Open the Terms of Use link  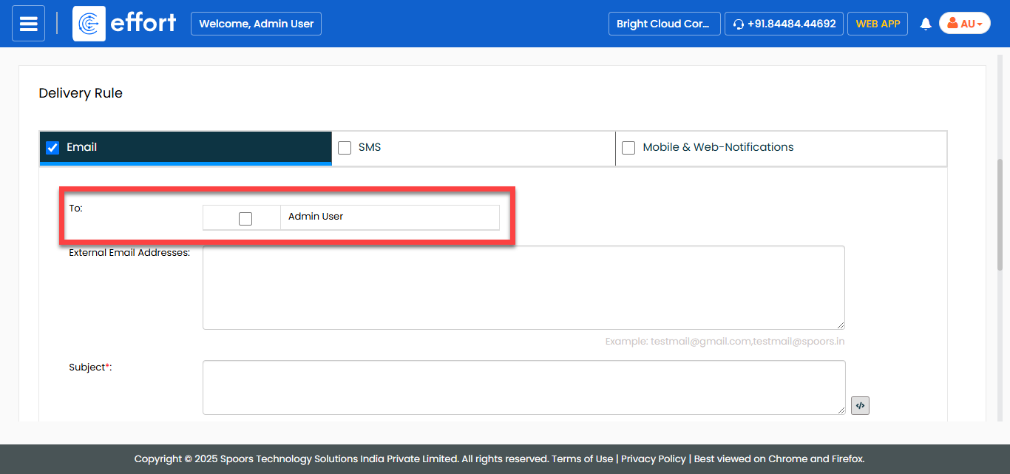coord(584,458)
